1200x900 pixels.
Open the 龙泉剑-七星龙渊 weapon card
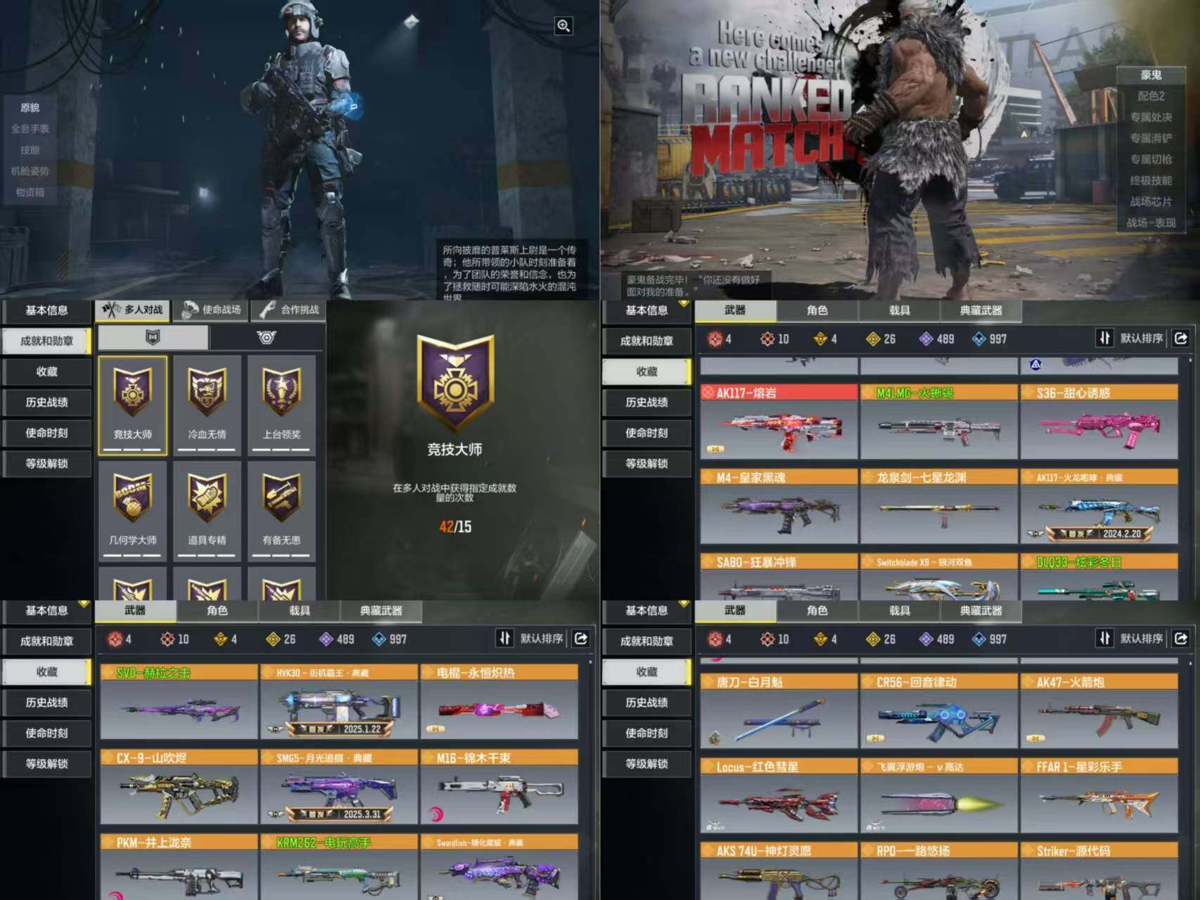pyautogui.click(x=939, y=506)
